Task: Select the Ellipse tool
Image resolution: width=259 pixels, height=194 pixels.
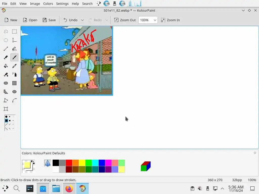Action: click(14, 91)
